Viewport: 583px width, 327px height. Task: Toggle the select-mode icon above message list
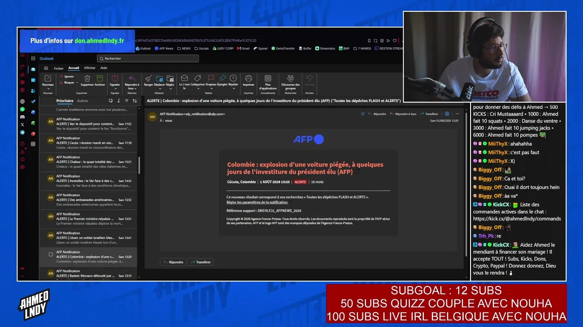(110, 101)
